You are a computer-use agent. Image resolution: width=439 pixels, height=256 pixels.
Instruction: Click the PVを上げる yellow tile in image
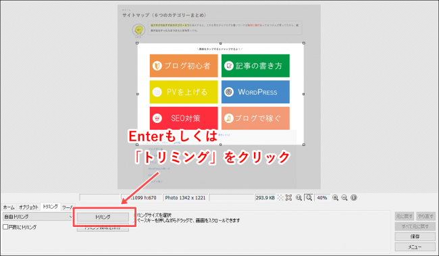click(184, 92)
